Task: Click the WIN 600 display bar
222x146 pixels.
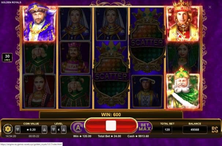Action: point(111,115)
